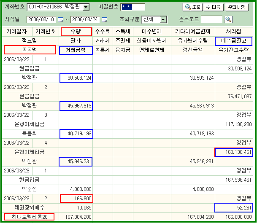Select the 166,800 quantity cell
257x223 pixels.
tap(76, 198)
